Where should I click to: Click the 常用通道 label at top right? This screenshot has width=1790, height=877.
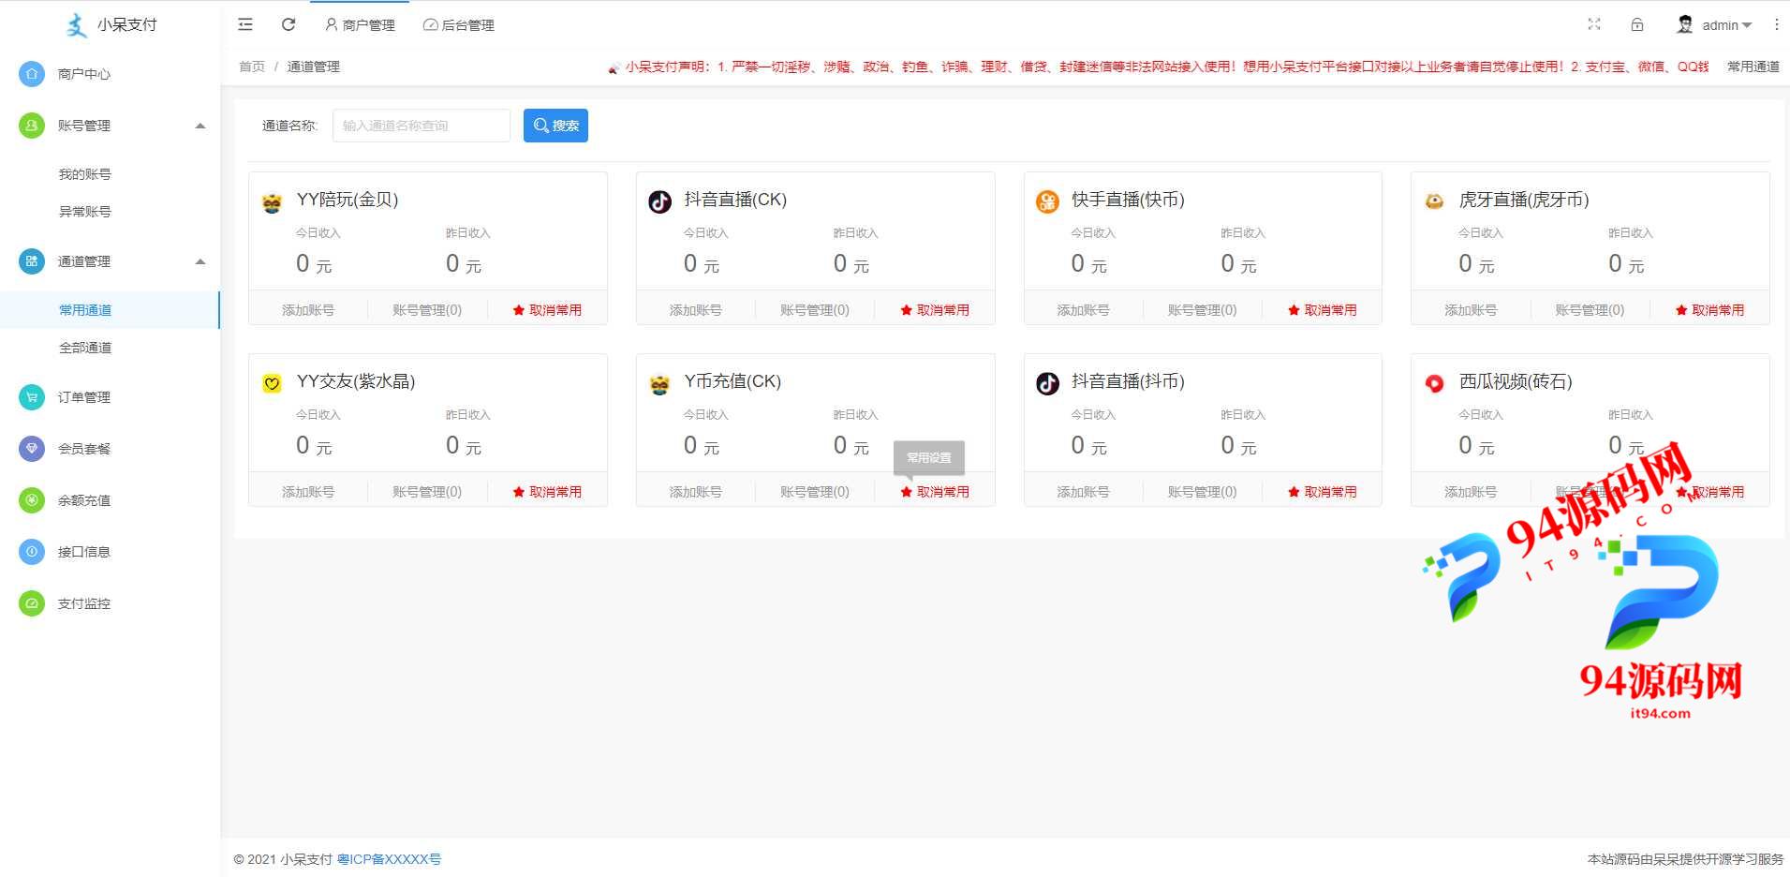click(x=1753, y=67)
